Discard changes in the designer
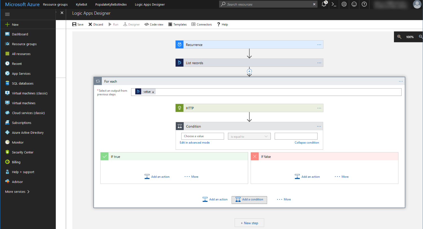The image size is (423, 229). click(96, 25)
